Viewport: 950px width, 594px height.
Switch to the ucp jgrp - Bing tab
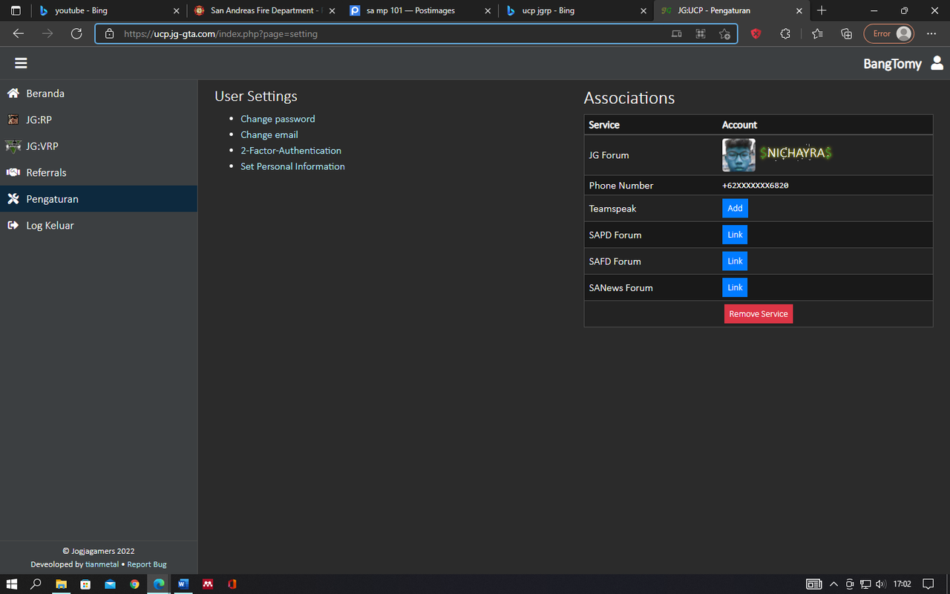pyautogui.click(x=575, y=11)
